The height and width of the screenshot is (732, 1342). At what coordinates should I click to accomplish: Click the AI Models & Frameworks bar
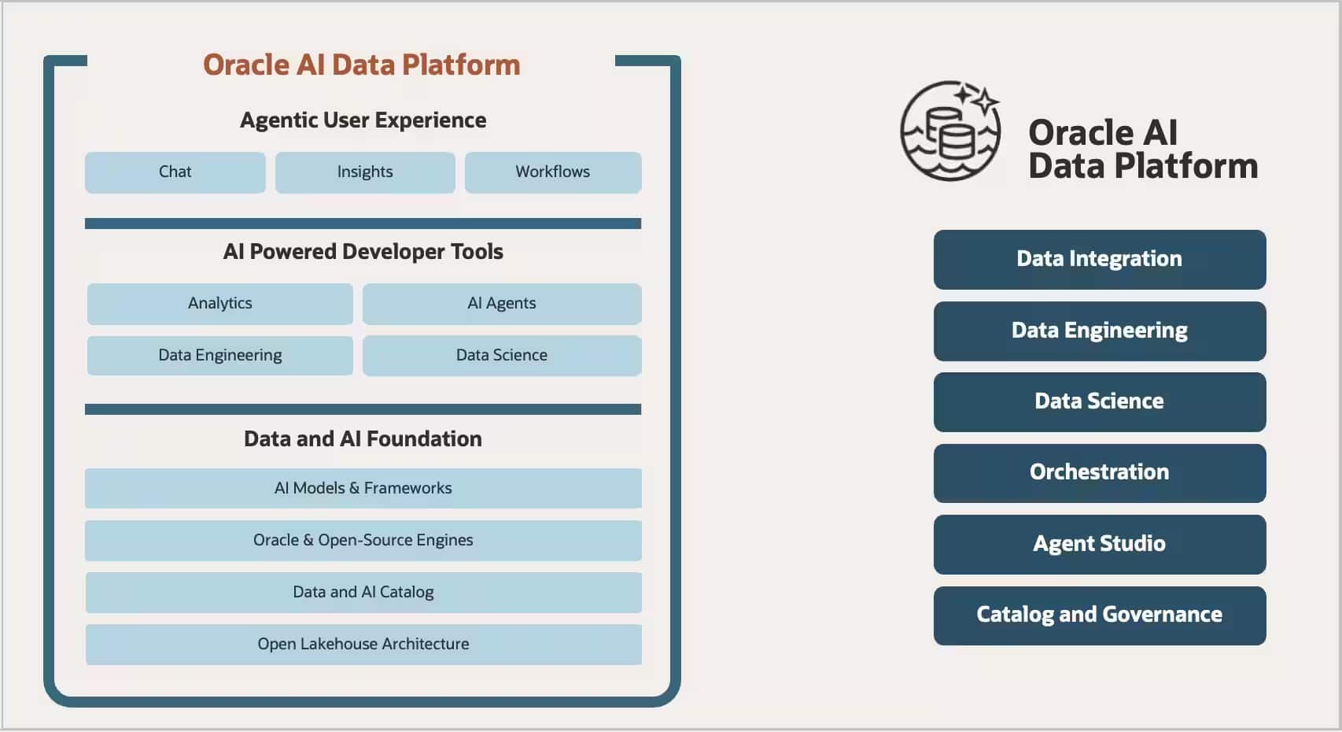point(363,488)
